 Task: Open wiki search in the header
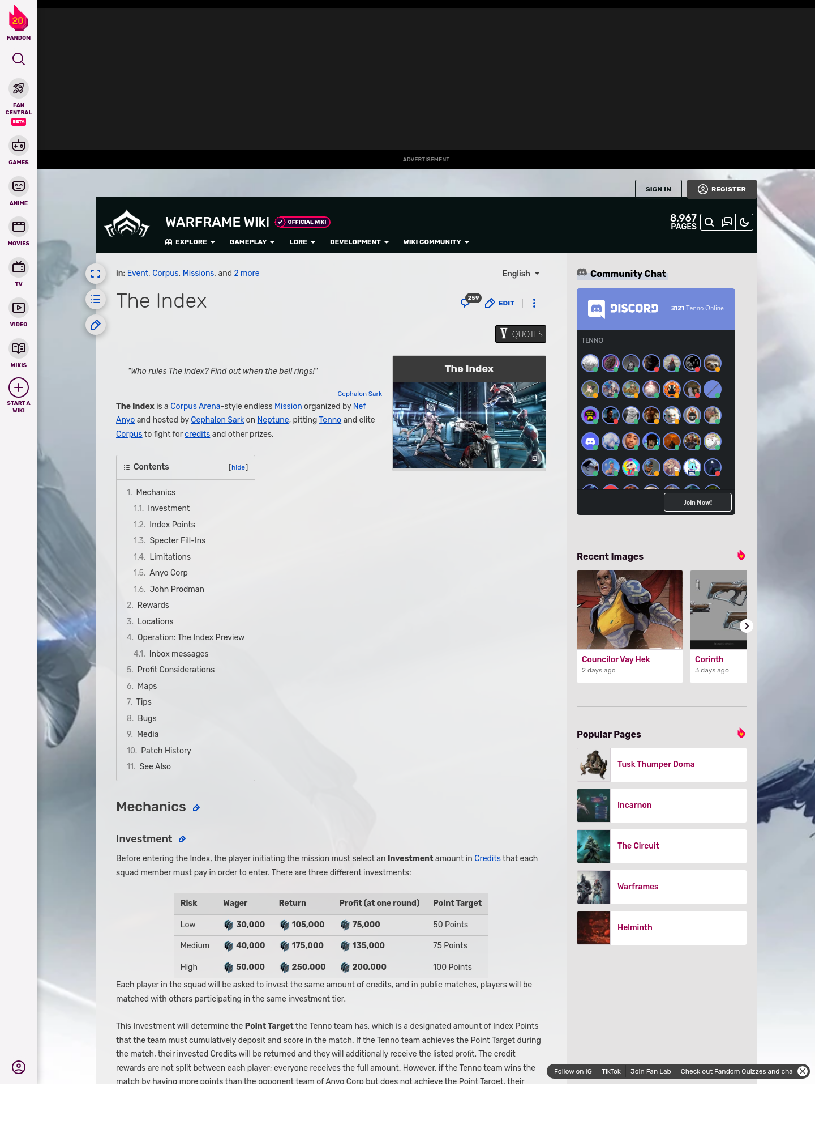(709, 222)
